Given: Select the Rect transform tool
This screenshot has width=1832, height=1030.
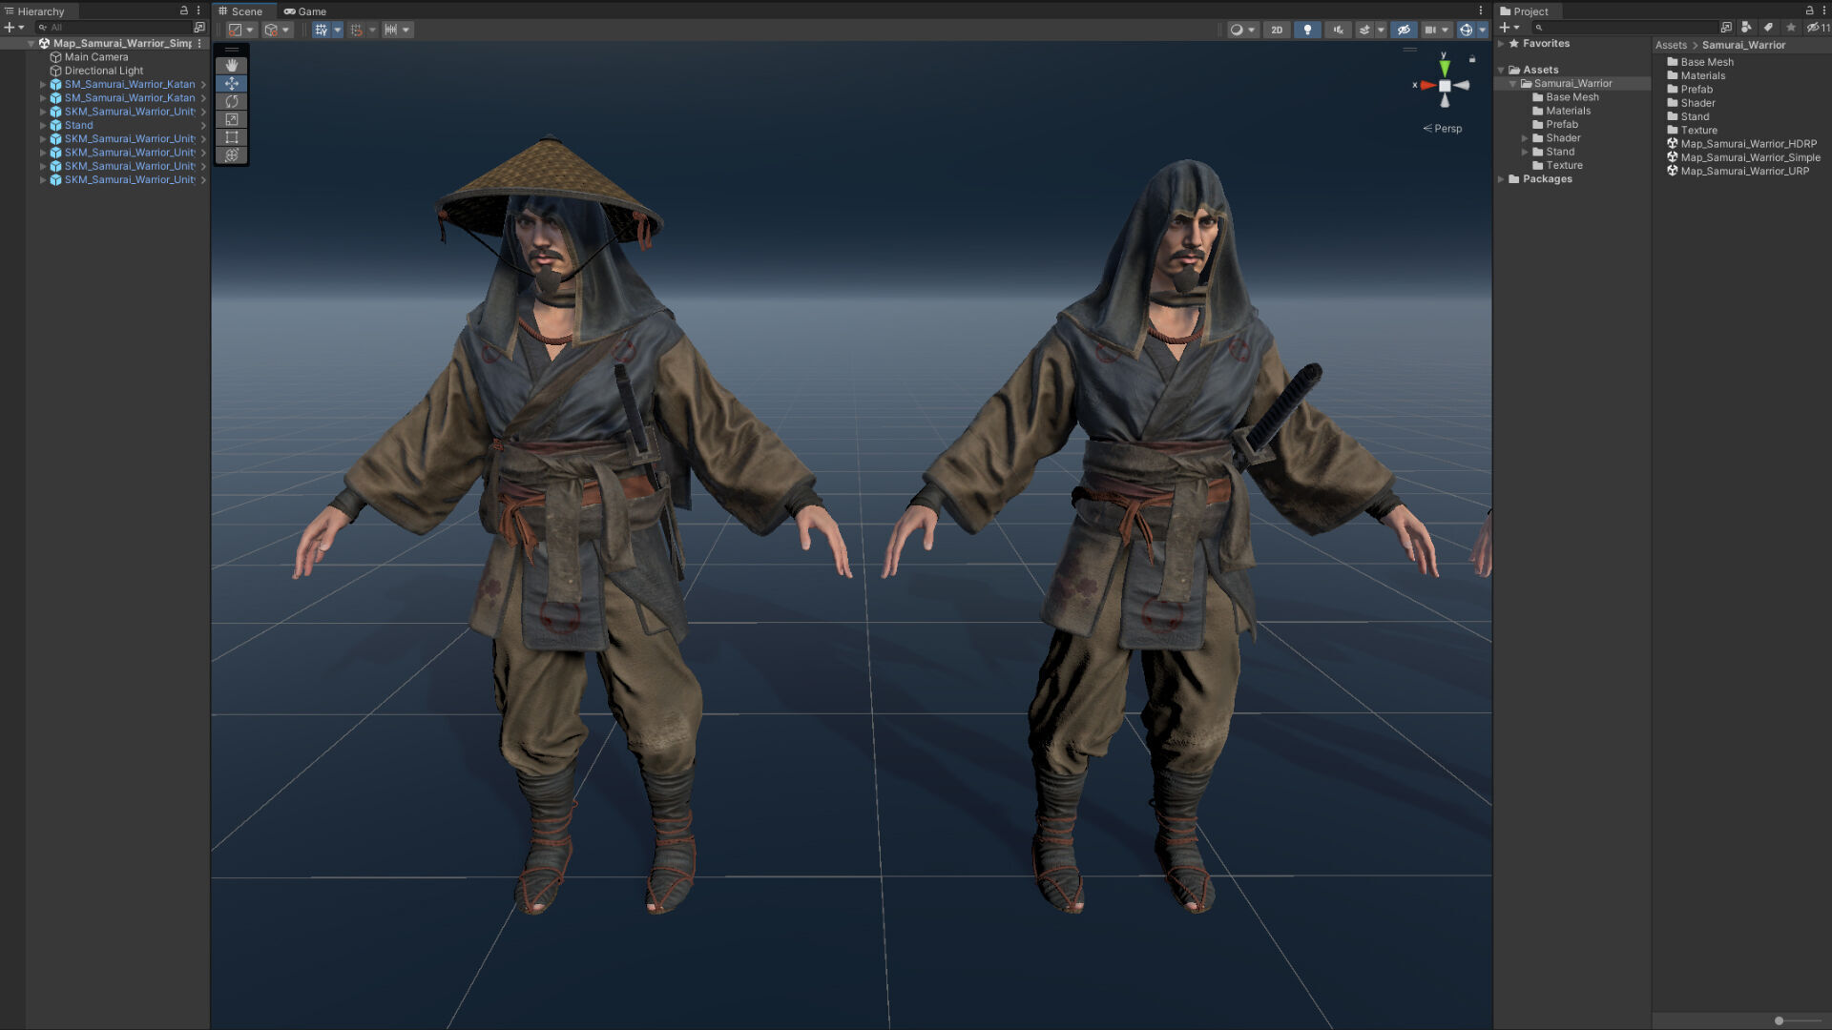Looking at the screenshot, I should (231, 137).
